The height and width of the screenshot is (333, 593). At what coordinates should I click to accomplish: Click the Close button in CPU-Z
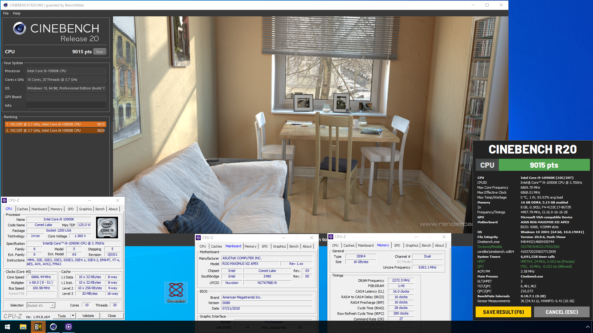112,316
